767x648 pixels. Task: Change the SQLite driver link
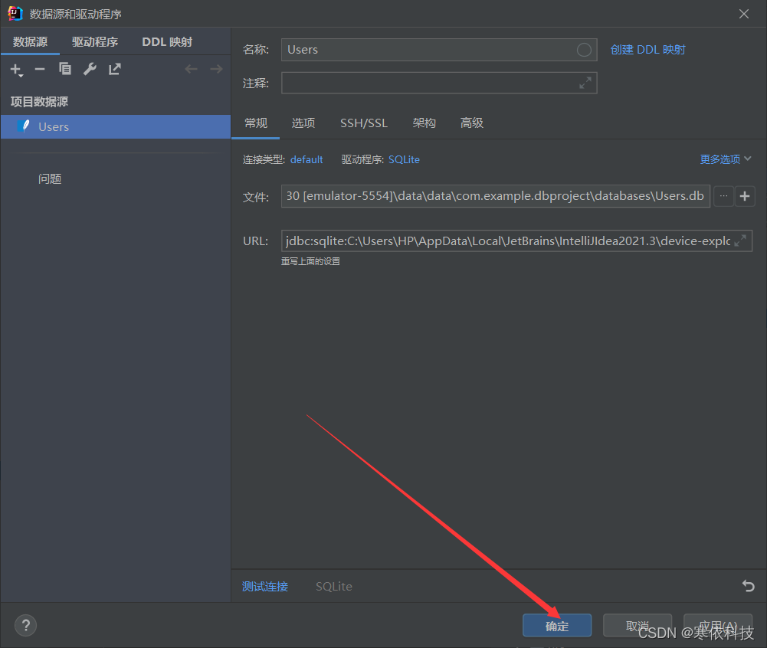point(404,160)
